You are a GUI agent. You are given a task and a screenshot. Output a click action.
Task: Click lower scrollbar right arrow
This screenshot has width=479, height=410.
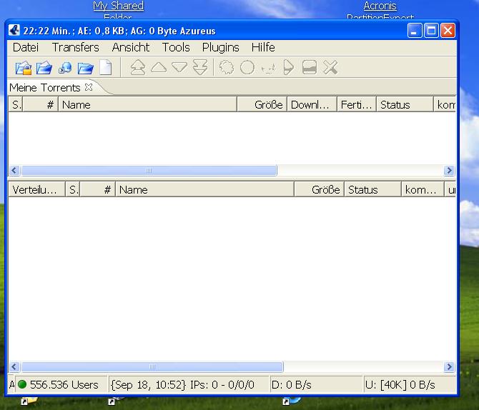click(x=449, y=366)
